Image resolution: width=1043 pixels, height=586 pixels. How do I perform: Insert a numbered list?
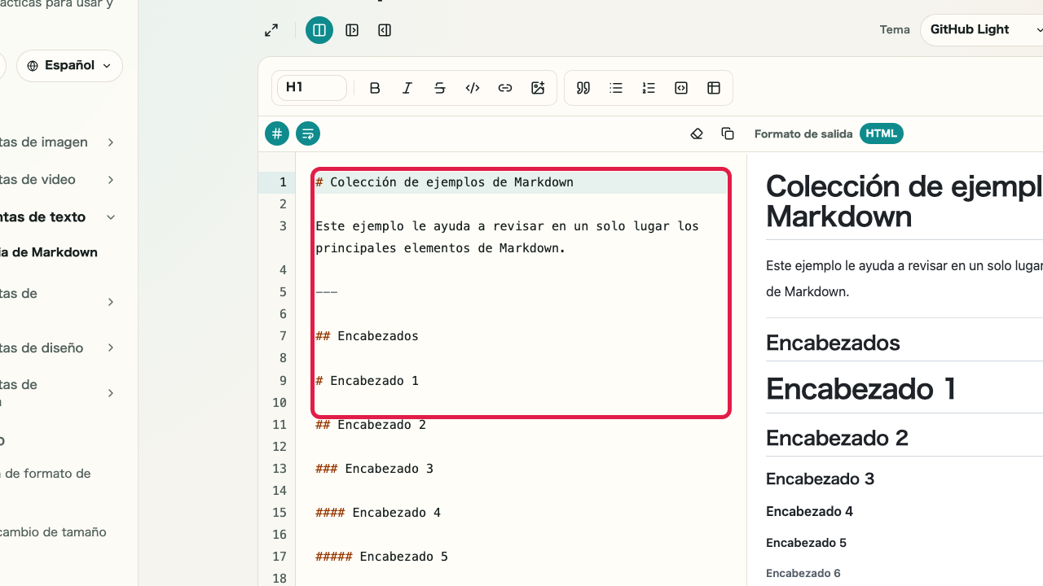(649, 88)
